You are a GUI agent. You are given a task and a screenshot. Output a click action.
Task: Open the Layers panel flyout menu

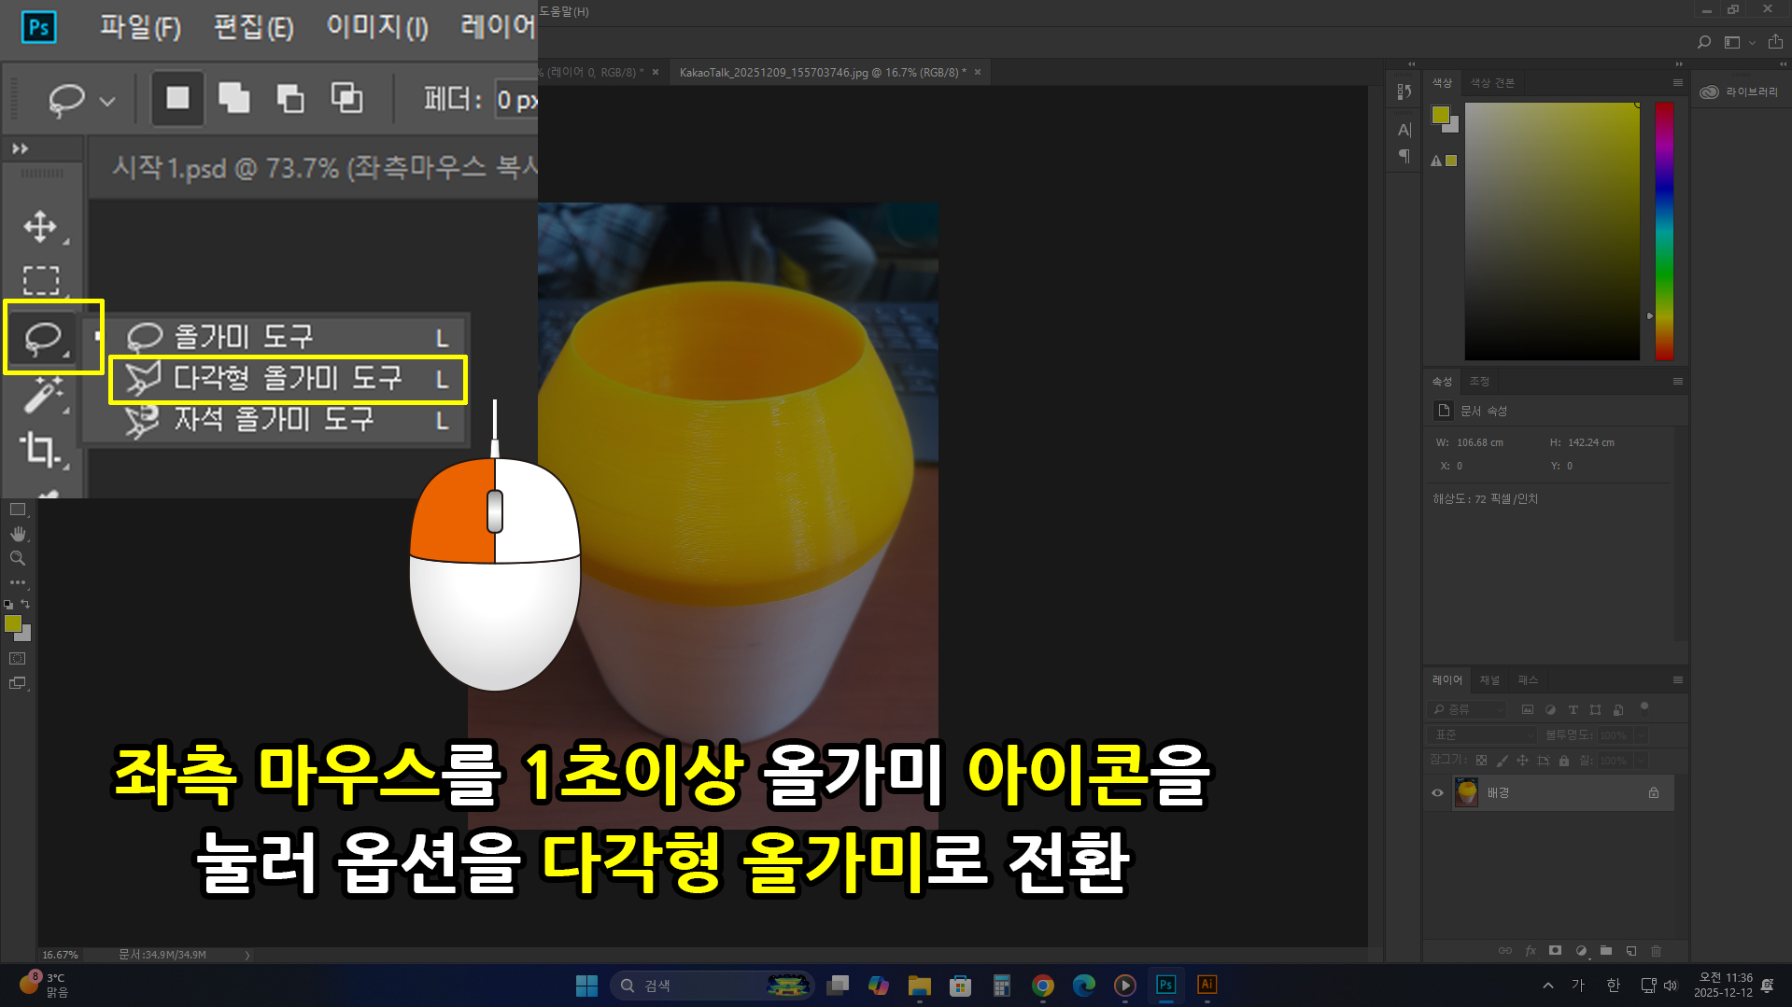[1677, 679]
